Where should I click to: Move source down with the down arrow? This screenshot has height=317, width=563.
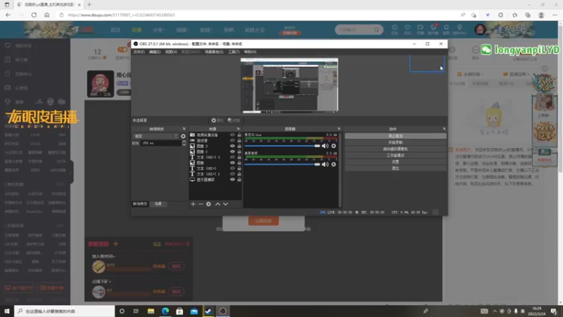[x=225, y=204]
